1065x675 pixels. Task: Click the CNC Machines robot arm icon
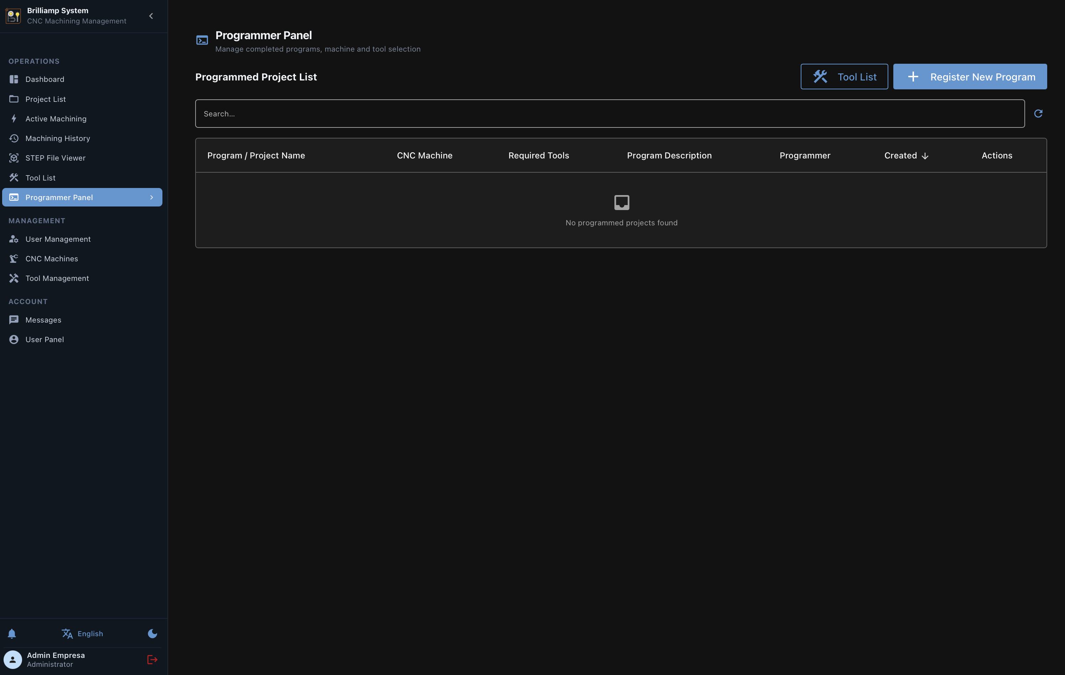pos(14,258)
